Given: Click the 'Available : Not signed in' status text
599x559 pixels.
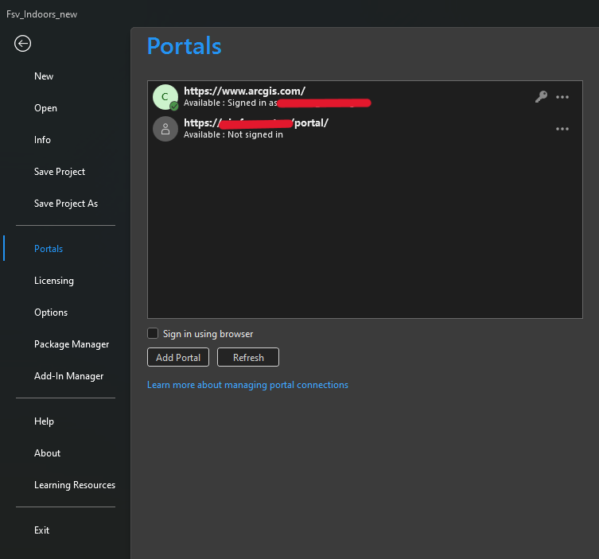Looking at the screenshot, I should pos(233,135).
